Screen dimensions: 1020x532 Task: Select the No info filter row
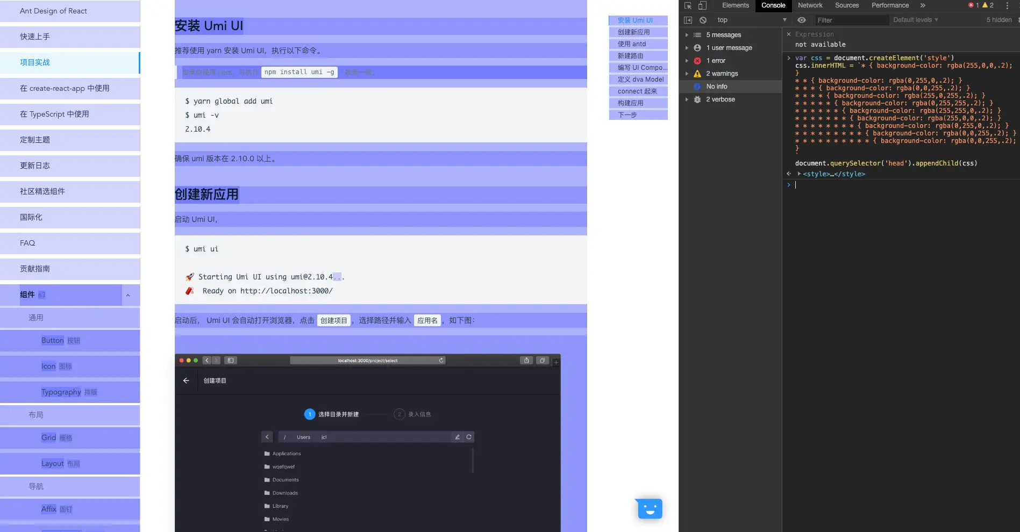730,87
